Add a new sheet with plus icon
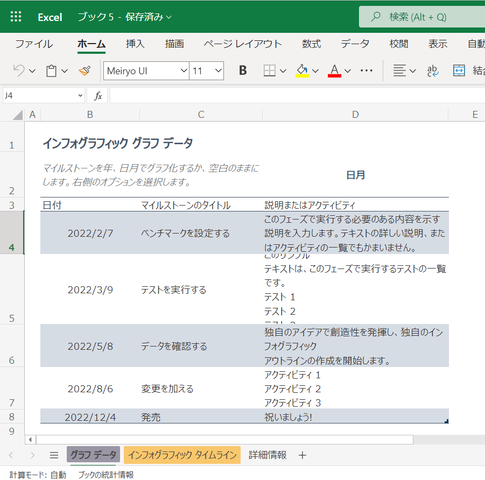Screen dimensions: 485x480 click(303, 455)
